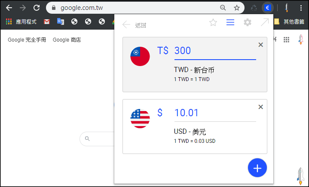Image resolution: width=309 pixels, height=187 pixels.
Task: Open converter in new window arrow icon
Action: (x=265, y=23)
